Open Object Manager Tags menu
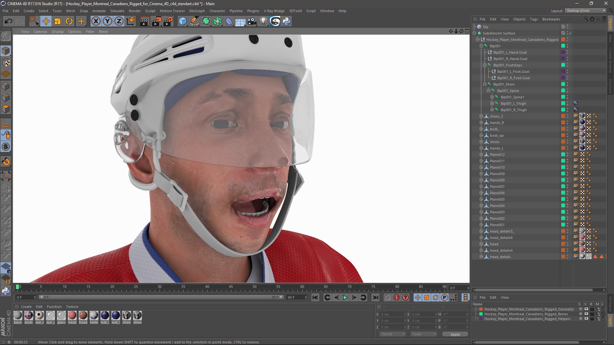Screen dimensions: 614x345 [x=534, y=19]
